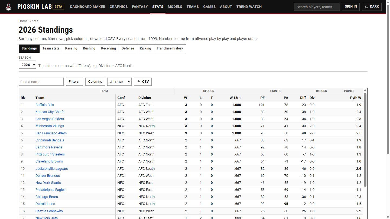Screen dimensions: 390x219
Task: Sort by the Pyth W column header
Action: coord(356,98)
